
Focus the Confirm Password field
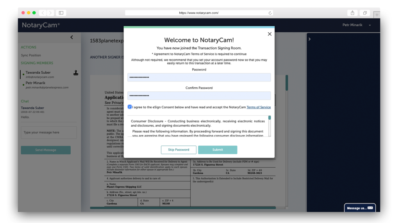tap(199, 96)
